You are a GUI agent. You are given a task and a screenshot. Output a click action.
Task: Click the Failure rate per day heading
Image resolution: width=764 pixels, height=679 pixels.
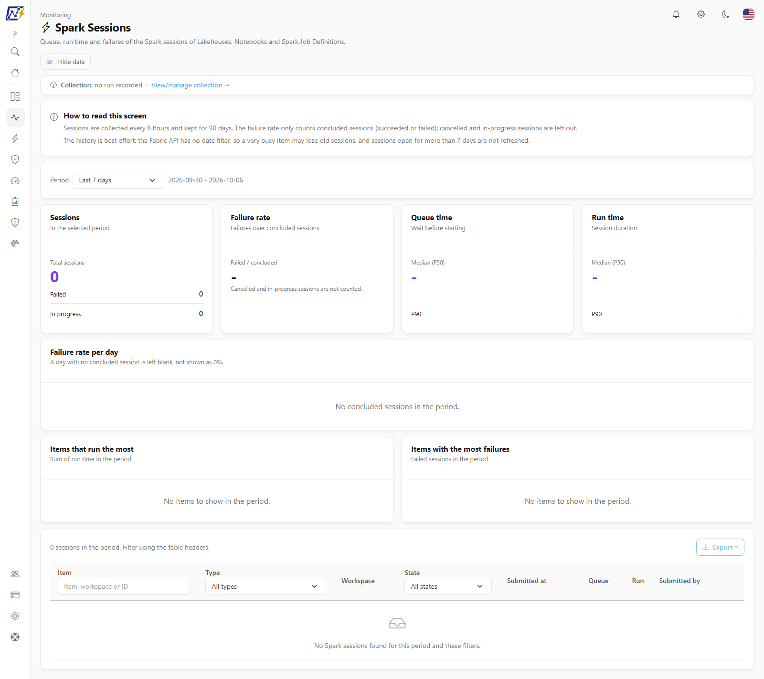(84, 352)
